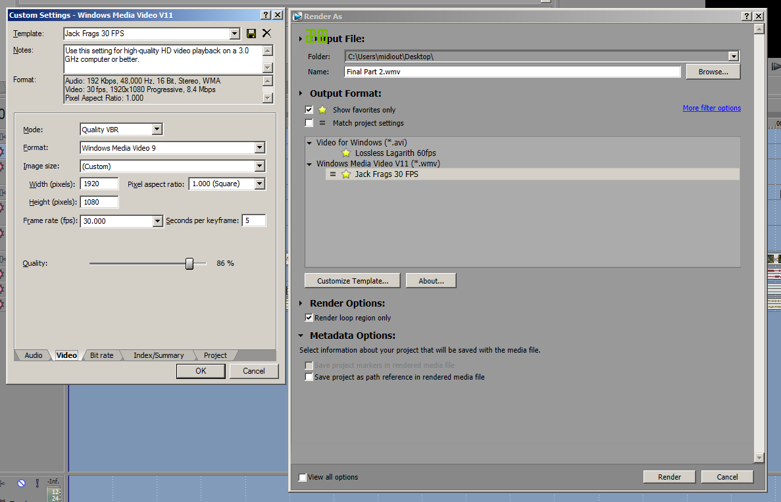
Task: Click the About... button
Action: (432, 281)
